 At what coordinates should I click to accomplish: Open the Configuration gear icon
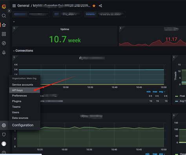point(4,125)
